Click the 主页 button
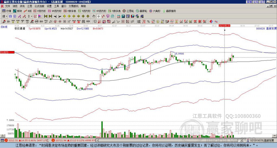Image resolution: width=277 pixels, height=148 pixels. click(262, 2)
